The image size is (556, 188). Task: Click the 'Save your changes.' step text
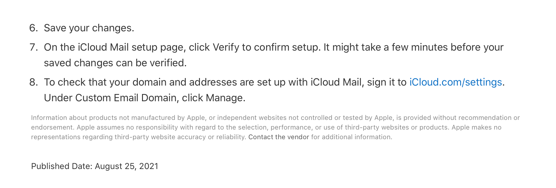pos(89,28)
